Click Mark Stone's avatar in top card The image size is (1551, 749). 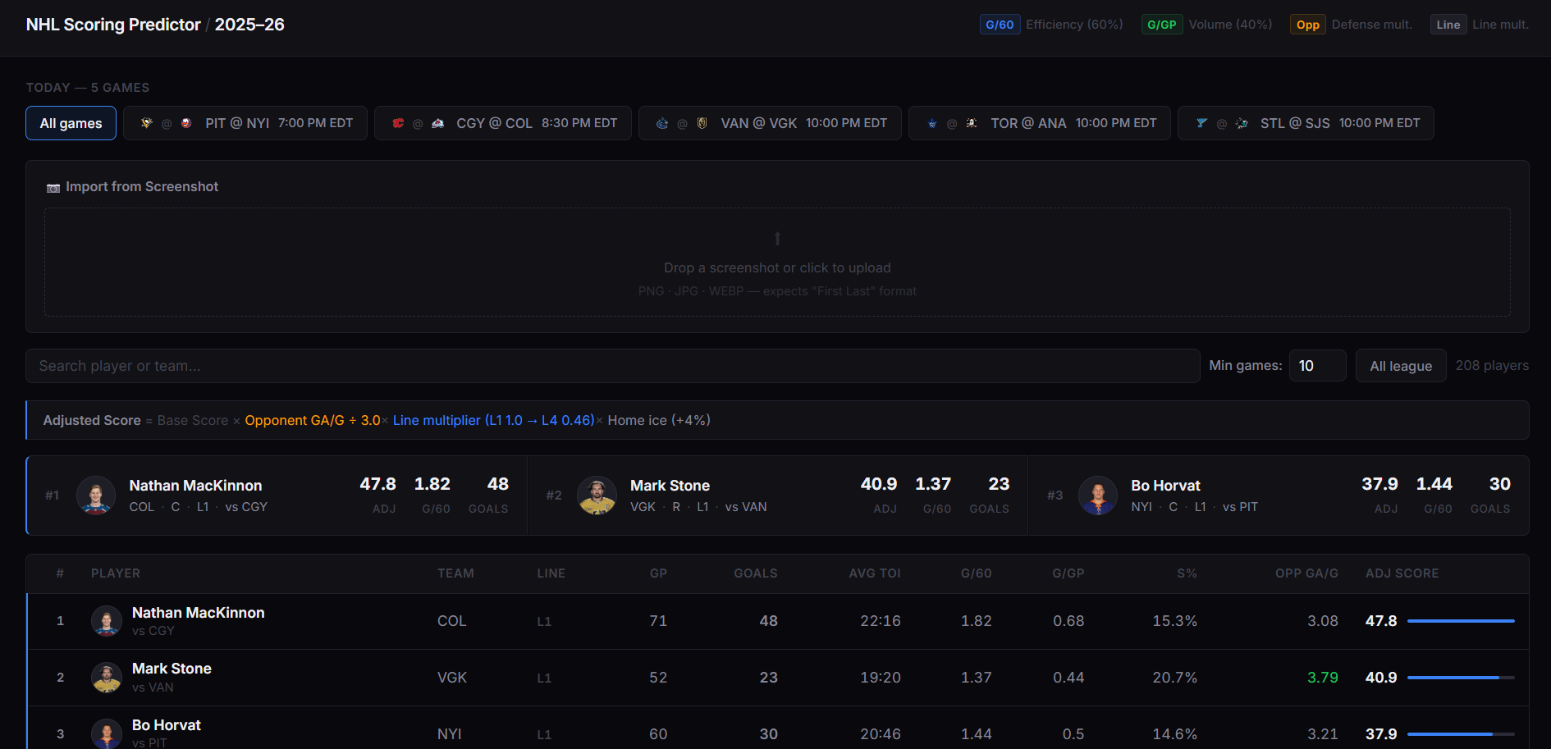pyautogui.click(x=597, y=496)
